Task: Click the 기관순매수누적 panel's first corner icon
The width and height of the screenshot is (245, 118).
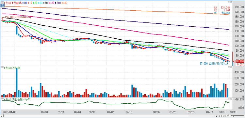Action: pyautogui.click(x=229, y=99)
